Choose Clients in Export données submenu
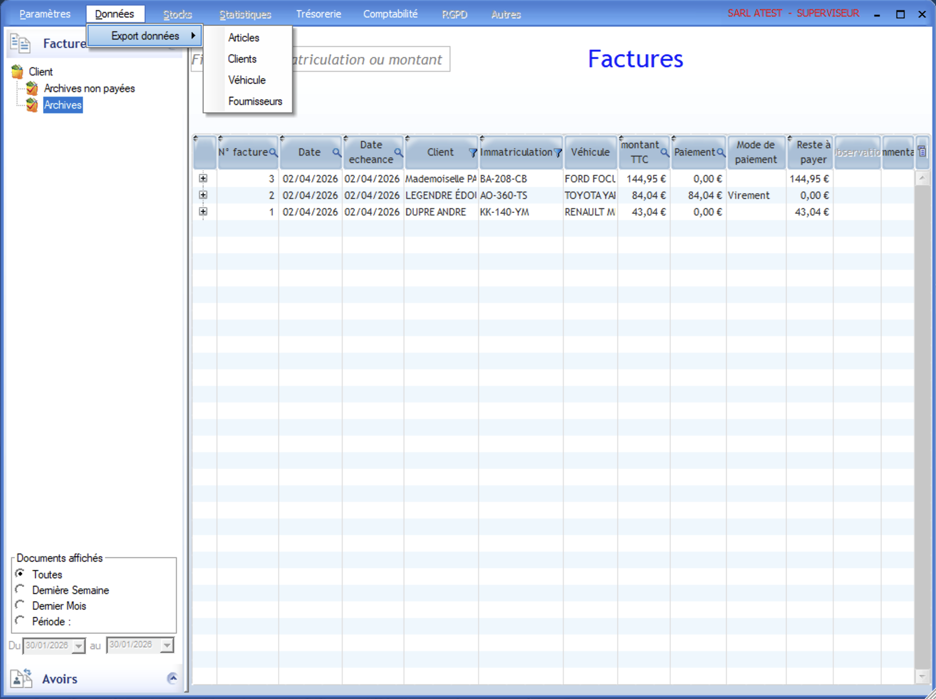Screen dimensions: 936x699 [x=242, y=59]
